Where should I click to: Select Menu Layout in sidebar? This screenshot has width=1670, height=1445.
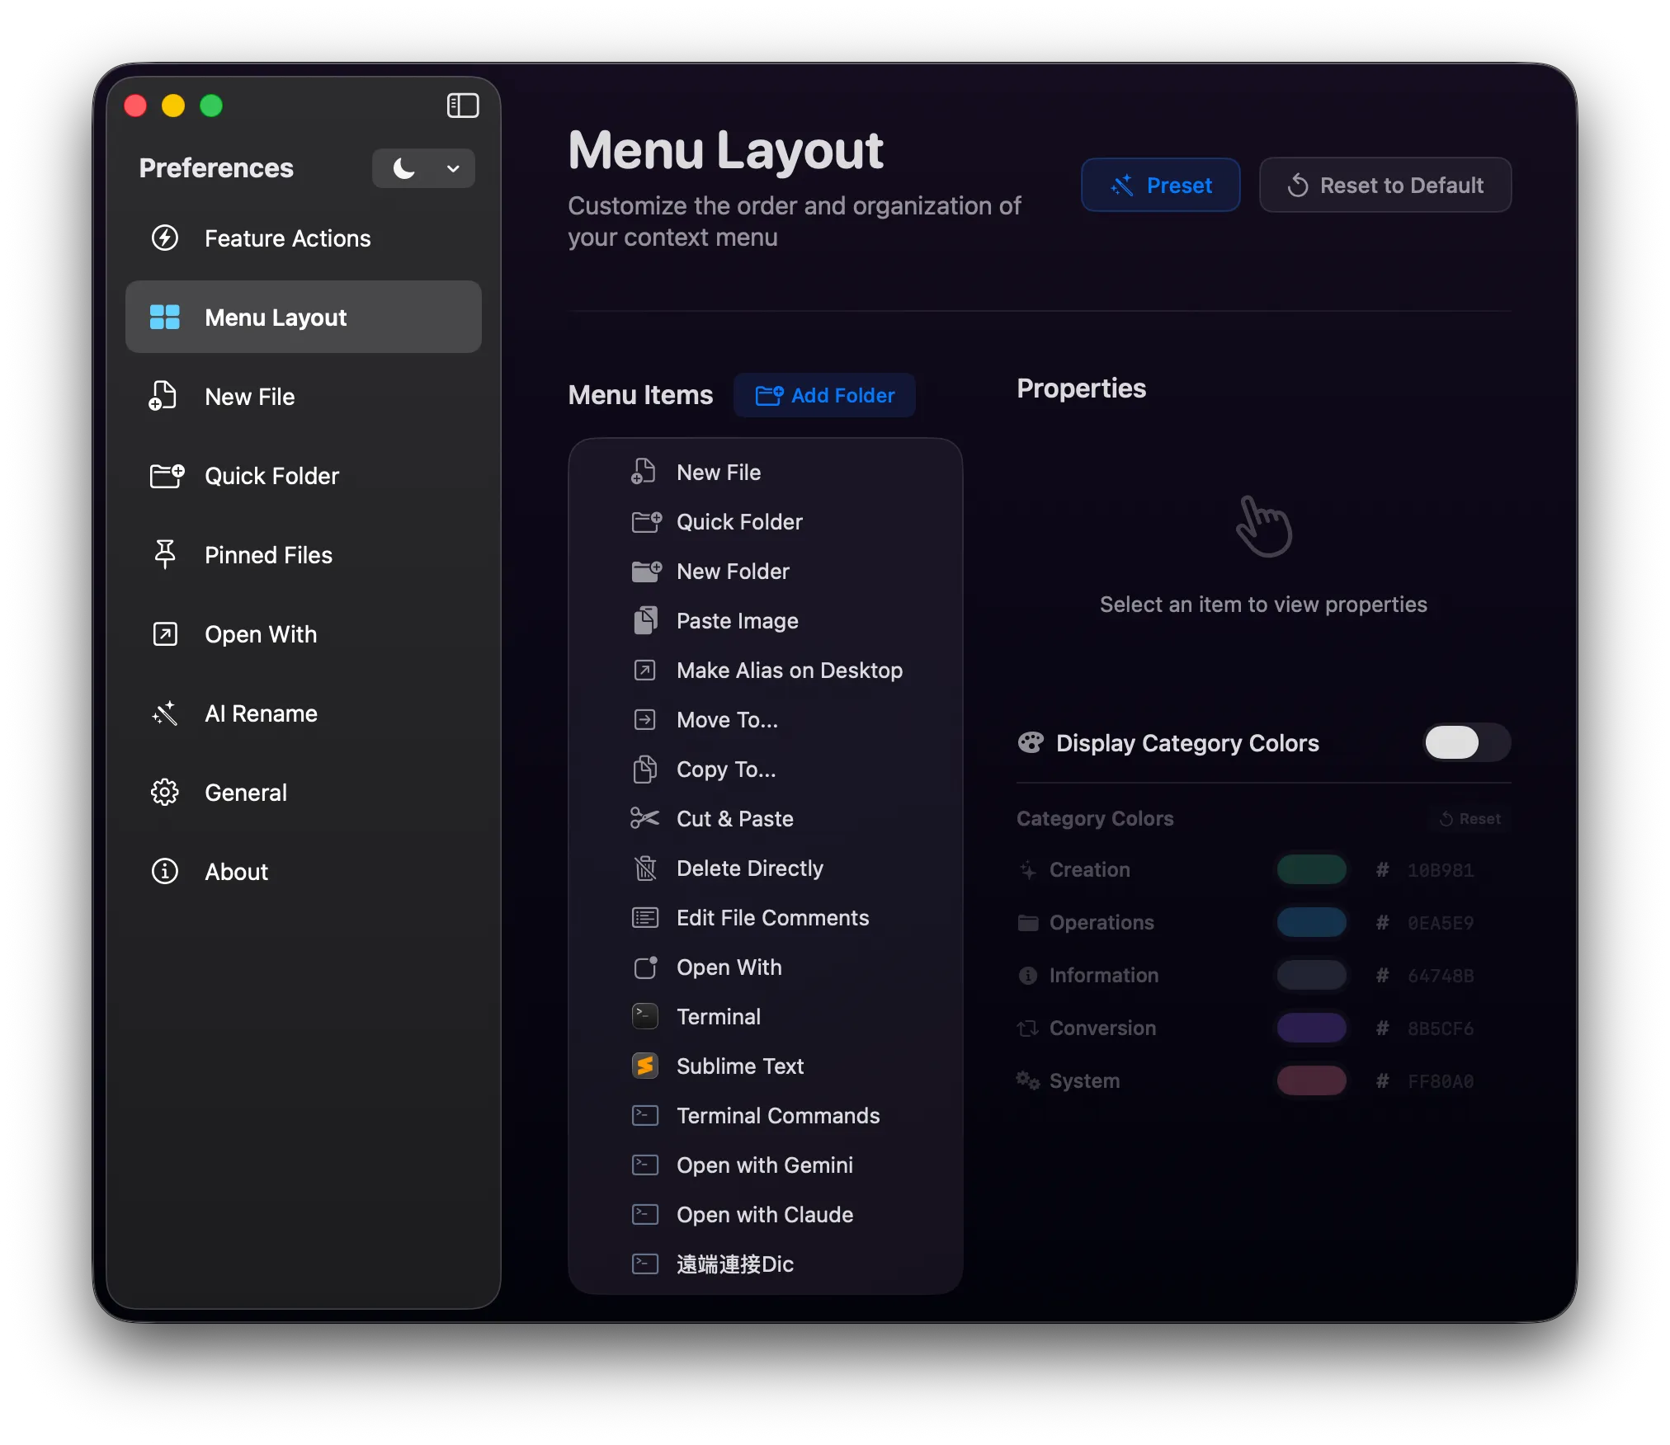tap(303, 318)
